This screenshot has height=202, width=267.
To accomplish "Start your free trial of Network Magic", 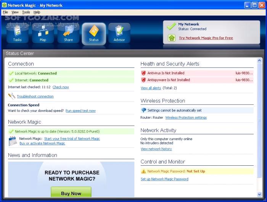I will pyautogui.click(x=72, y=139).
